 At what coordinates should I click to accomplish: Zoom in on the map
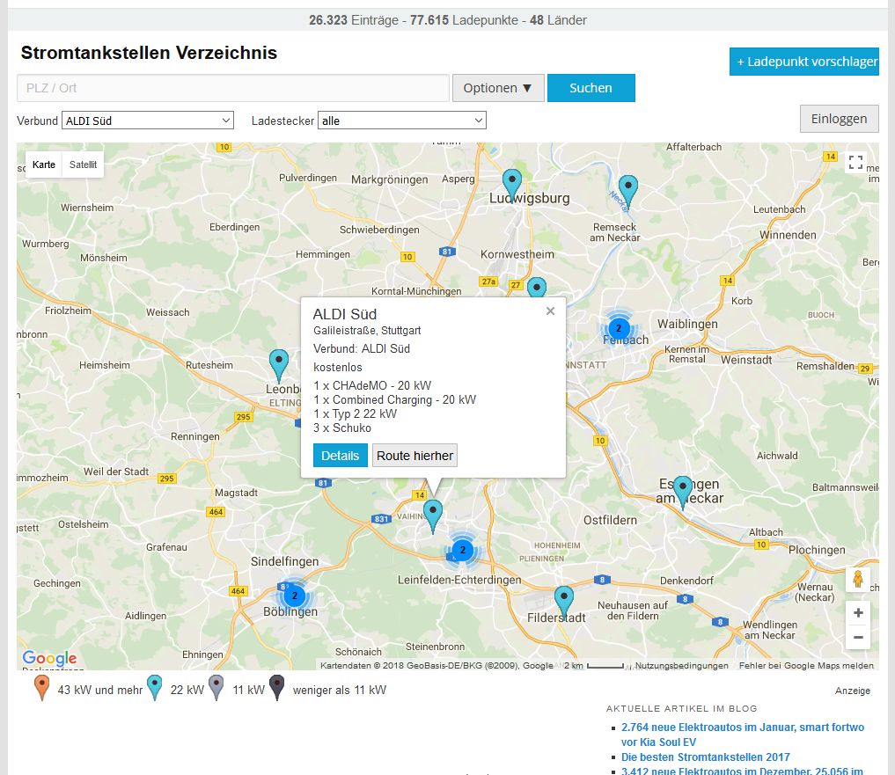pyautogui.click(x=858, y=613)
